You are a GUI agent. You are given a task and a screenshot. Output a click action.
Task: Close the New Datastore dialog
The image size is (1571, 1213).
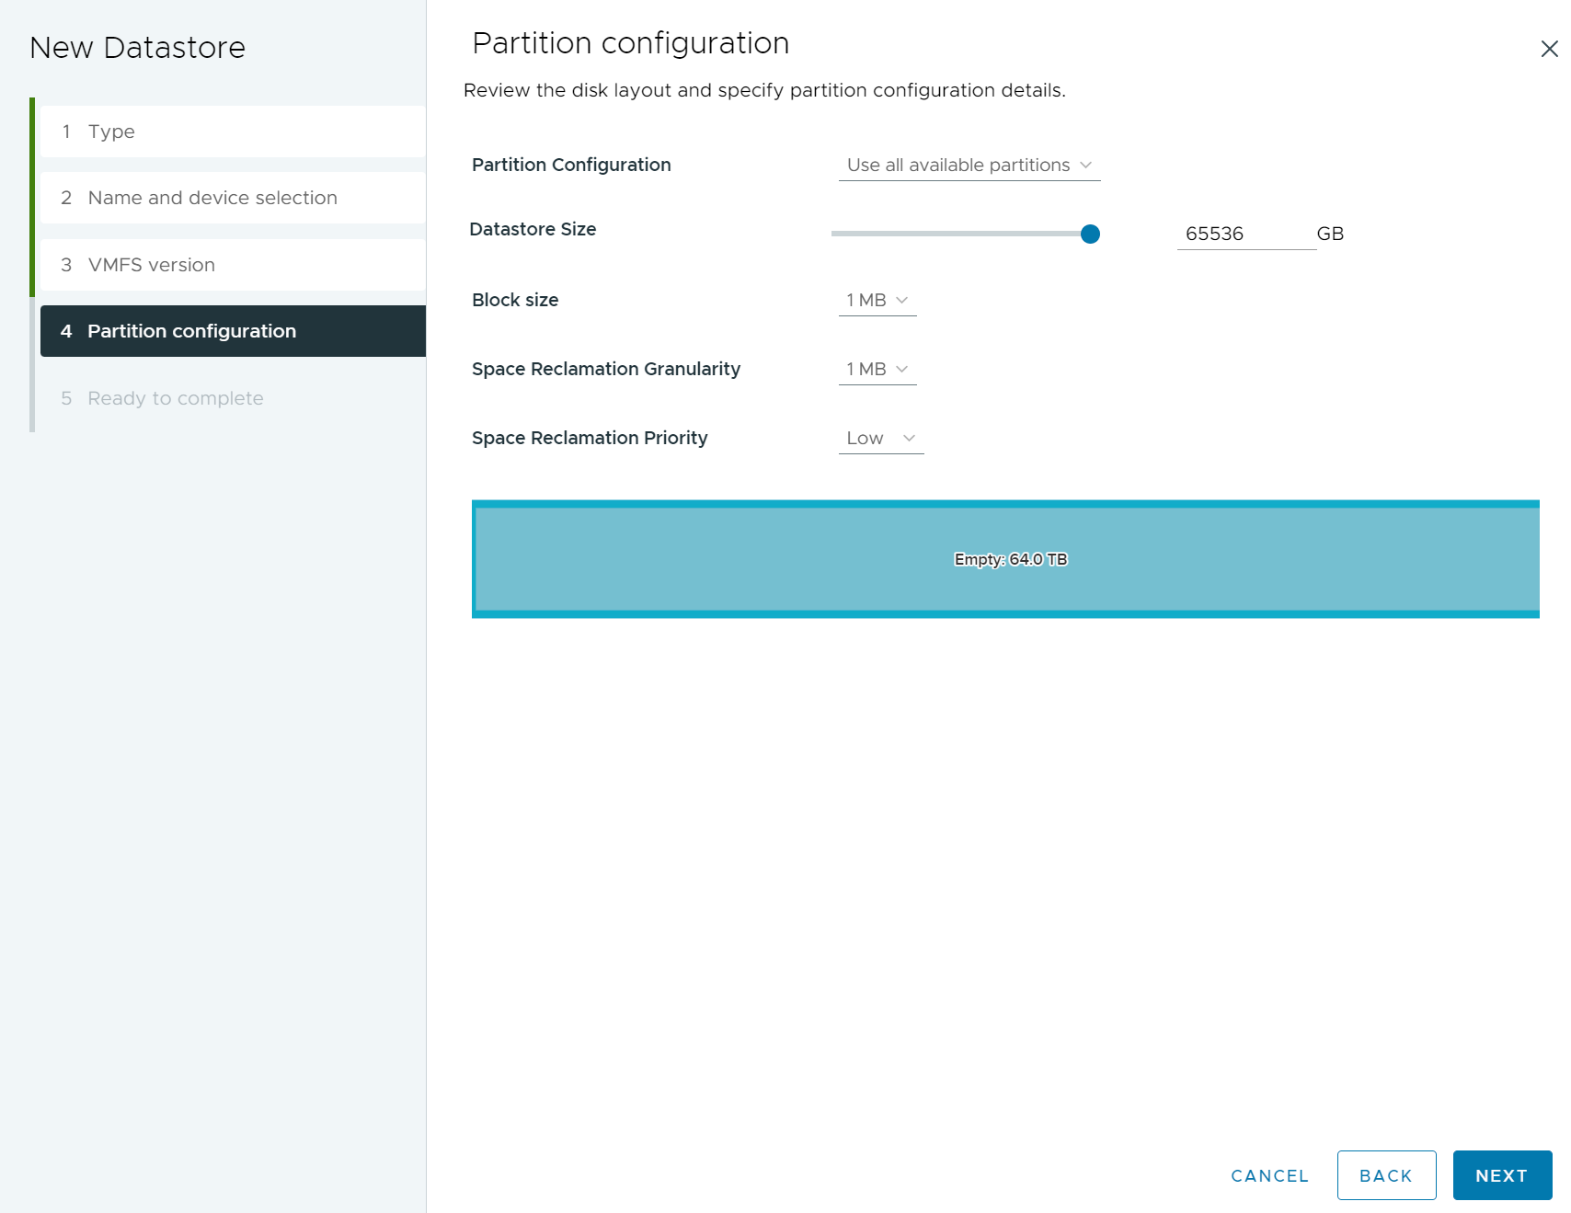[1549, 49]
